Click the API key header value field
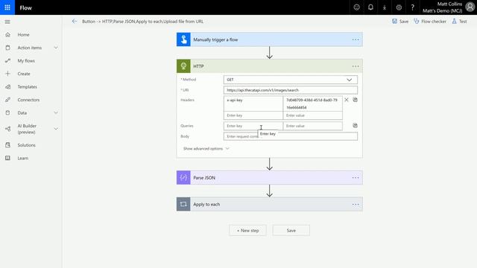This screenshot has width=477, height=268. 313,103
